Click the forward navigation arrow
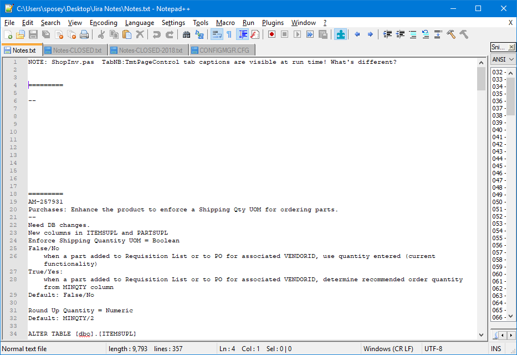 pos(369,34)
